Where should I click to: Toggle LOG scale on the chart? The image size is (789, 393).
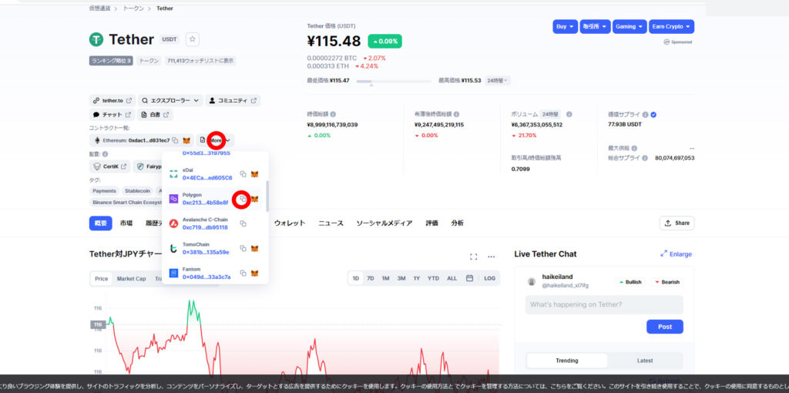pos(489,278)
